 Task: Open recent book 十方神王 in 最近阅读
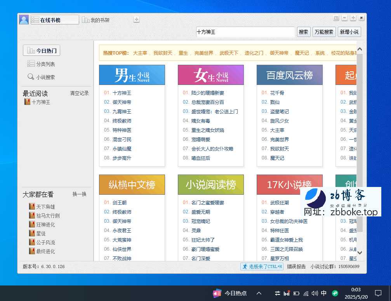coord(37,102)
